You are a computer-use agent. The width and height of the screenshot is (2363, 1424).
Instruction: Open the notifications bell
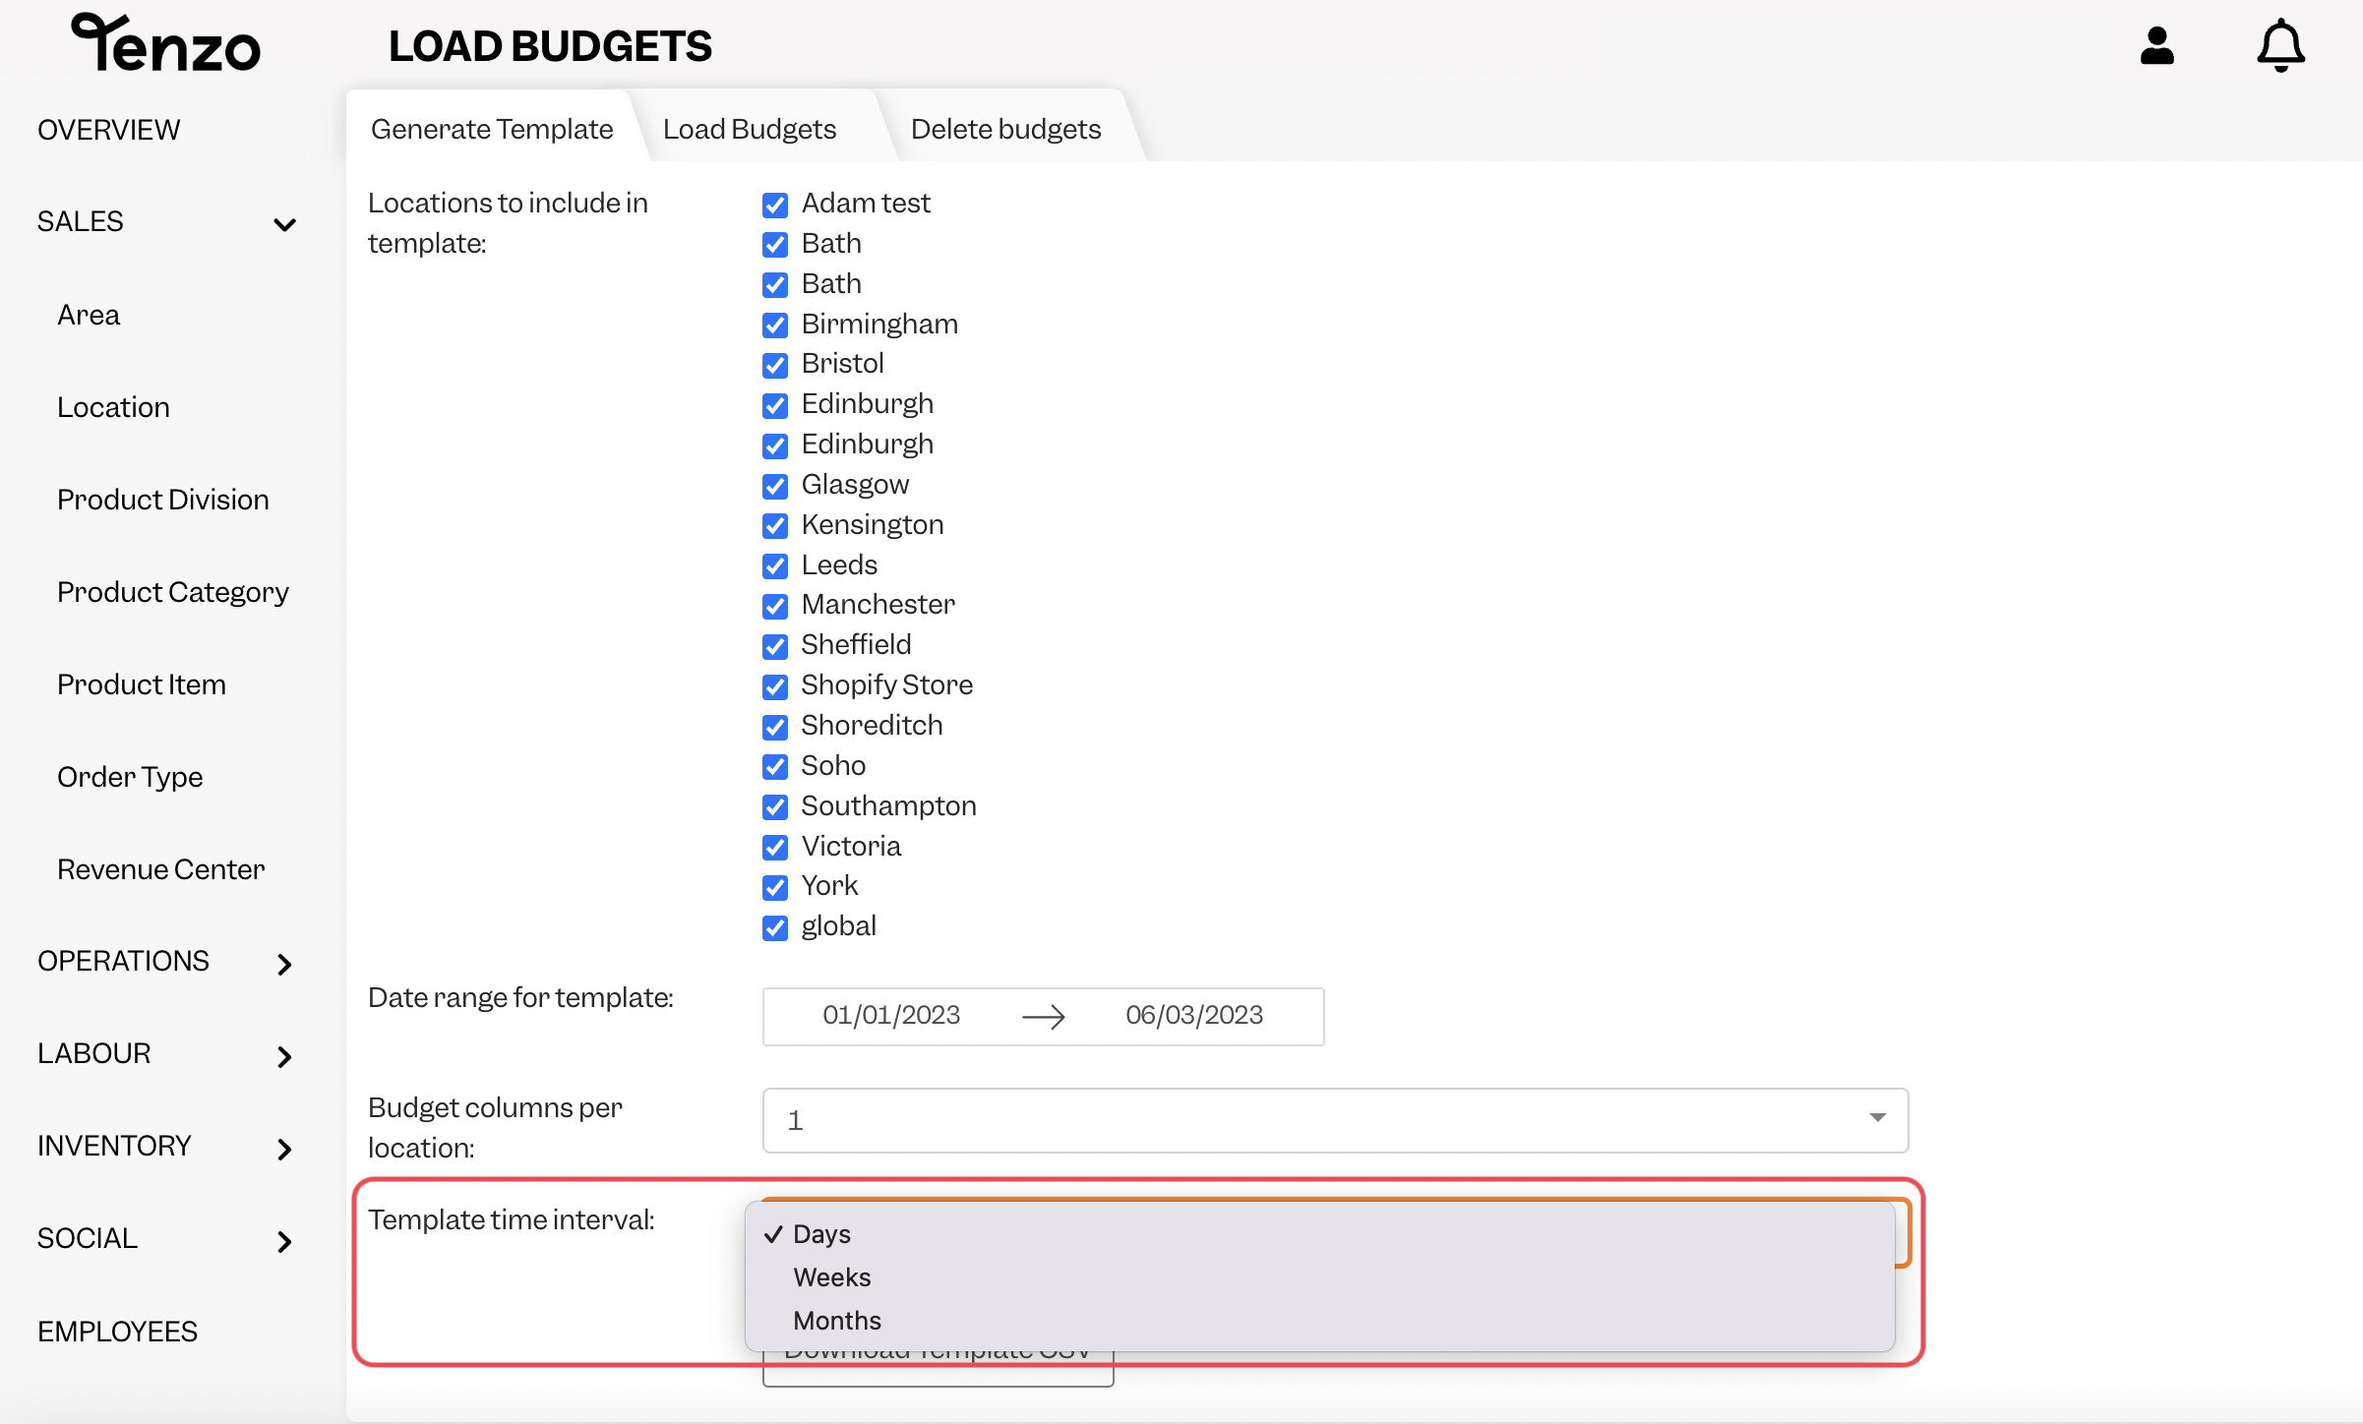point(2280,45)
